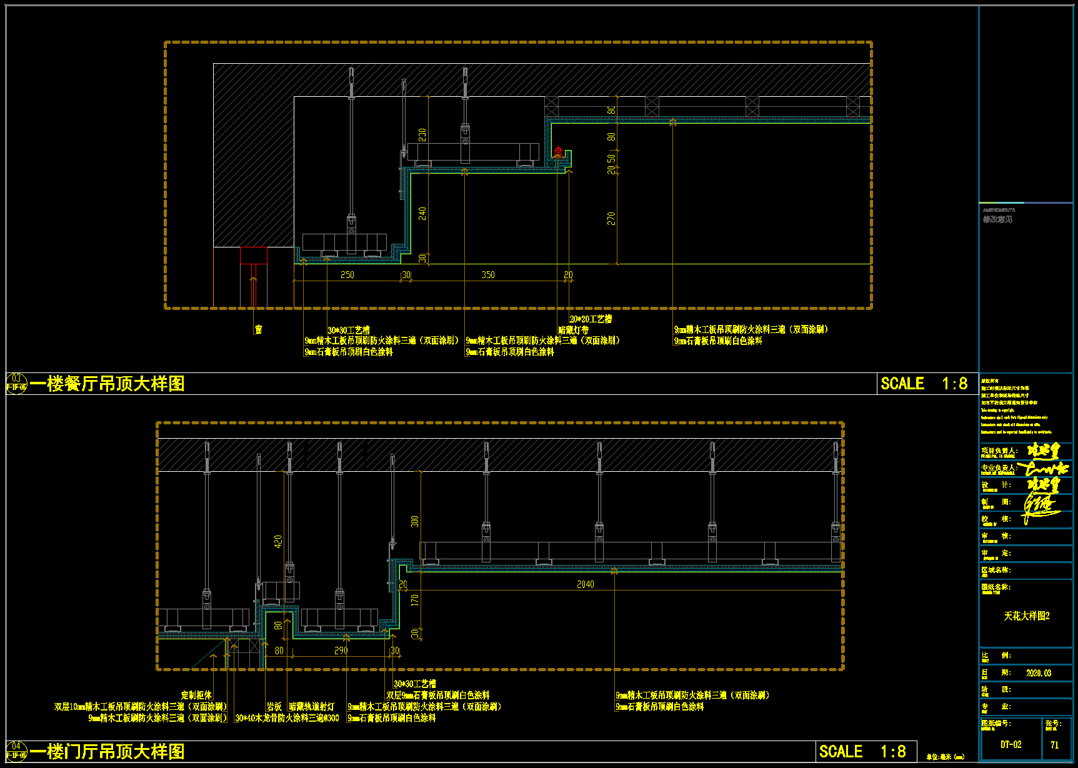Image resolution: width=1078 pixels, height=768 pixels.
Task: Click the 张号 field label
Action: coord(1053,723)
